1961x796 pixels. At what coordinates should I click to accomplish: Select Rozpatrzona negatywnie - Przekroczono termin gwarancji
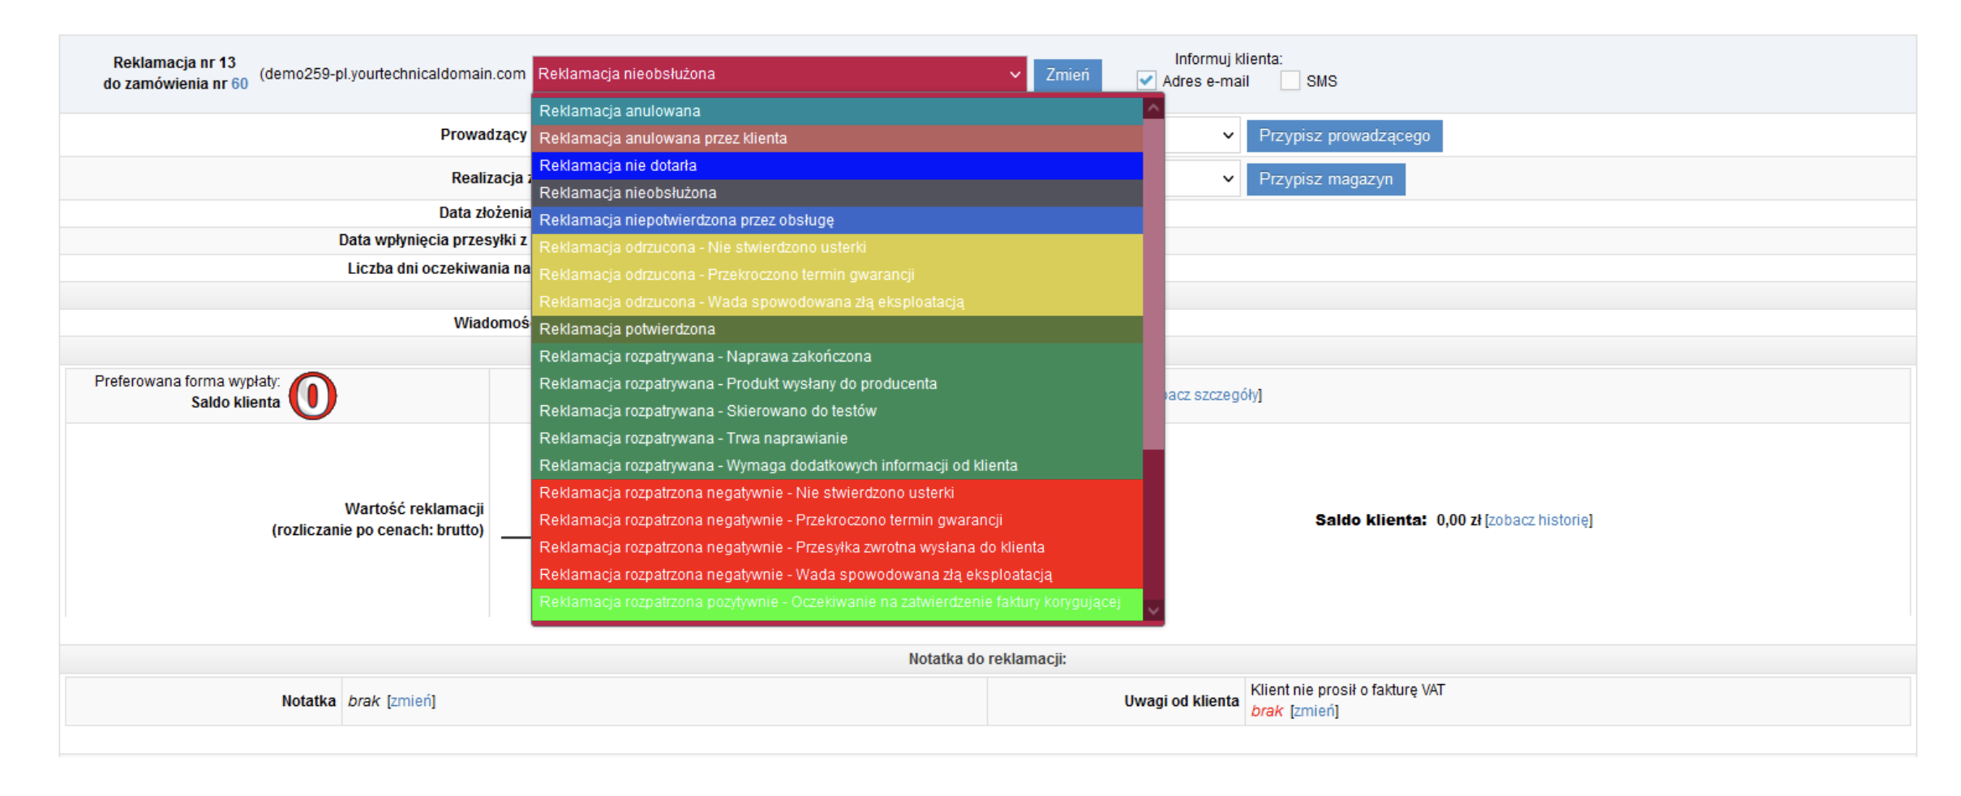pyautogui.click(x=837, y=520)
